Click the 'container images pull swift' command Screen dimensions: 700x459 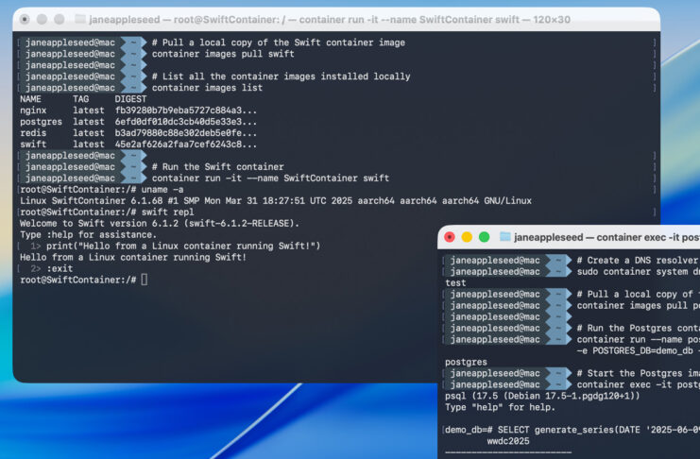223,54
